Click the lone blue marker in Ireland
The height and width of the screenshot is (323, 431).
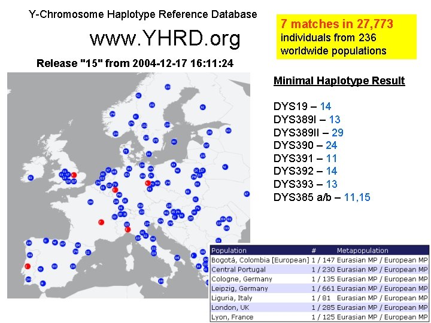(31, 178)
